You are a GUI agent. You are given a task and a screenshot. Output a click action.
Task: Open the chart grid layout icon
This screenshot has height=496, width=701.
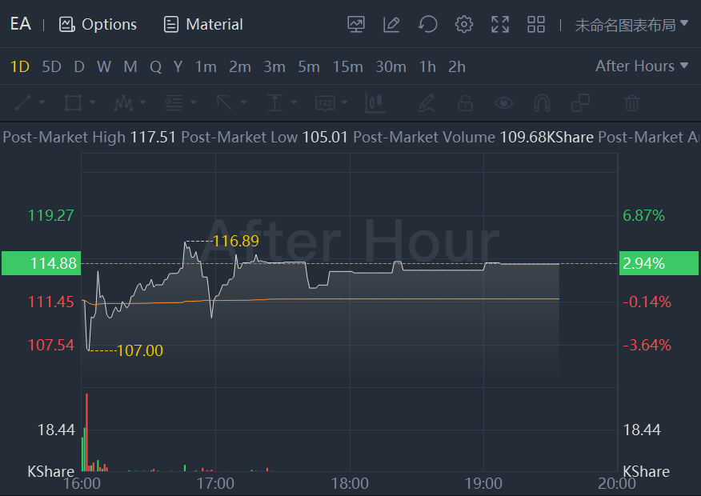[x=536, y=25]
